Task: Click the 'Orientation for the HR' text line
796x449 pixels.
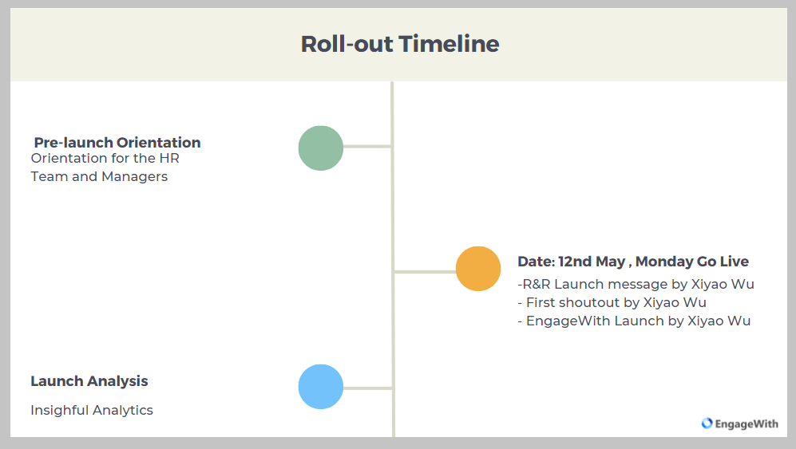Action: [x=105, y=158]
